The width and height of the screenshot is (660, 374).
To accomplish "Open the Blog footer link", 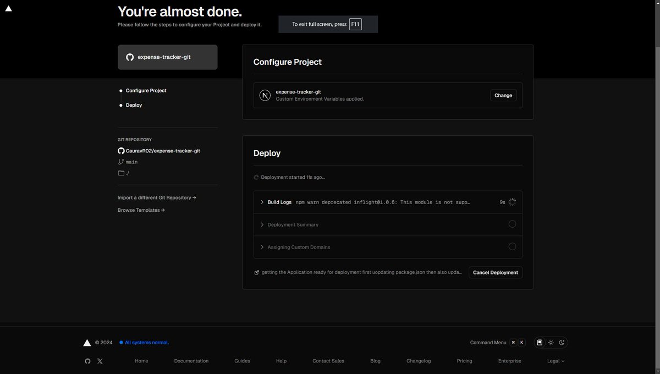I will coord(375,361).
